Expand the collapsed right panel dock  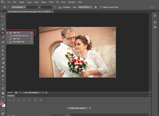[x=156, y=11]
